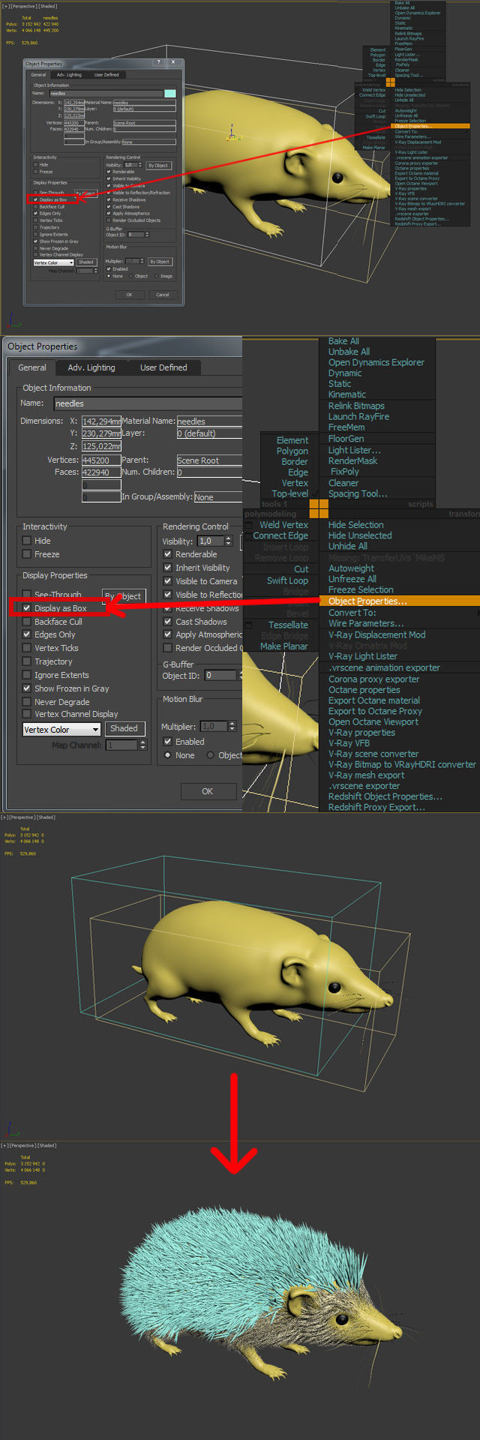Enable Hide checkbox in enlarged dialog

tap(27, 541)
